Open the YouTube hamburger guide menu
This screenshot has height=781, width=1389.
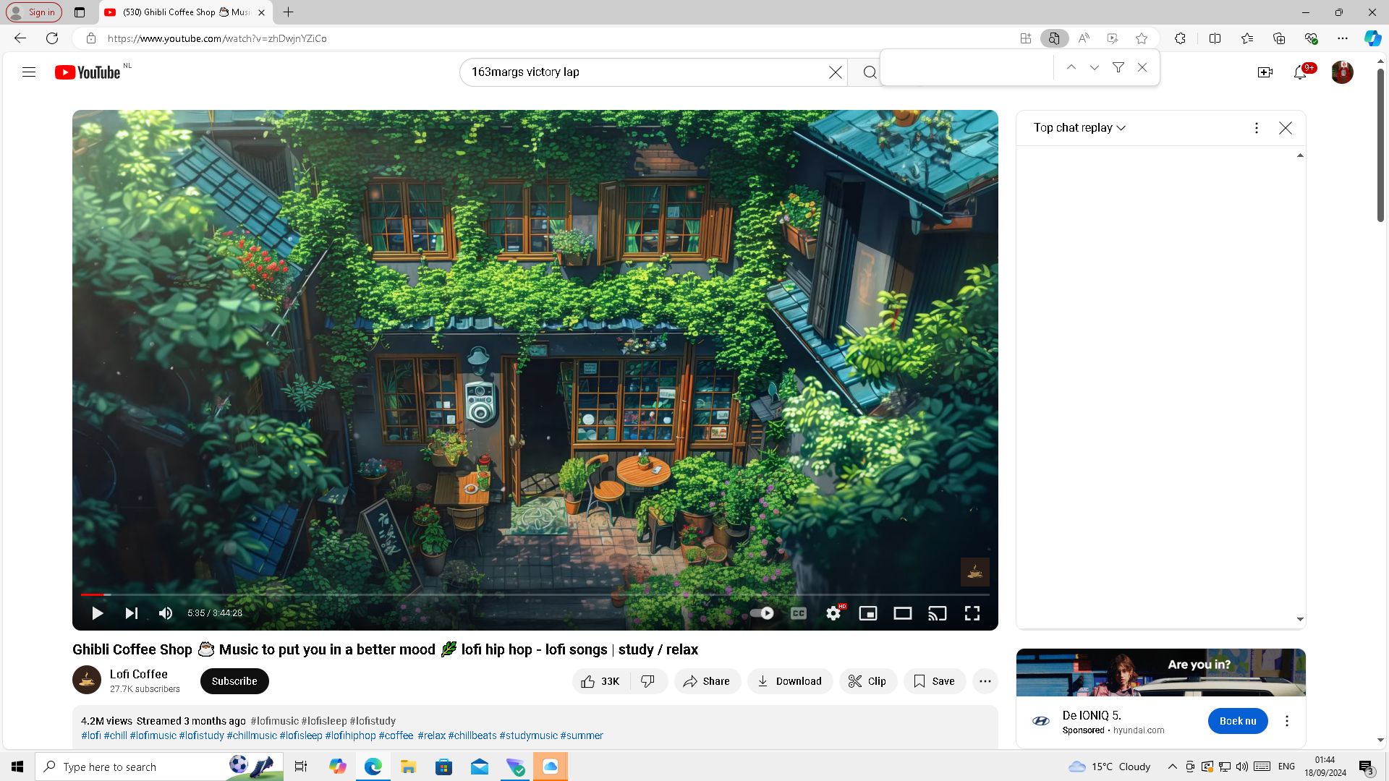[29, 72]
